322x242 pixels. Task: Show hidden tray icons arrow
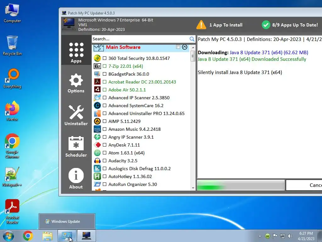point(260,236)
